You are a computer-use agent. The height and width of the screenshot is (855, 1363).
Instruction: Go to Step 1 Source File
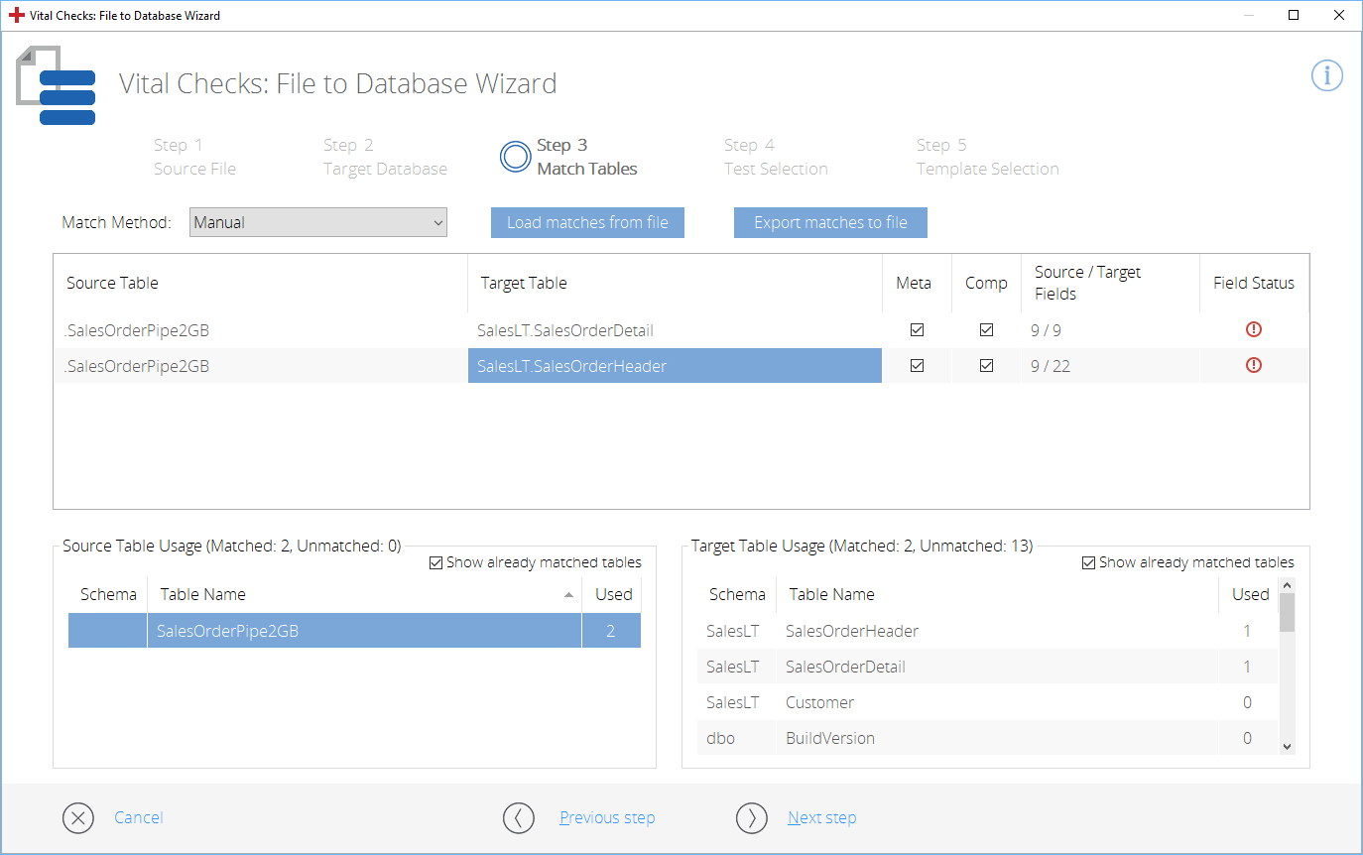194,157
